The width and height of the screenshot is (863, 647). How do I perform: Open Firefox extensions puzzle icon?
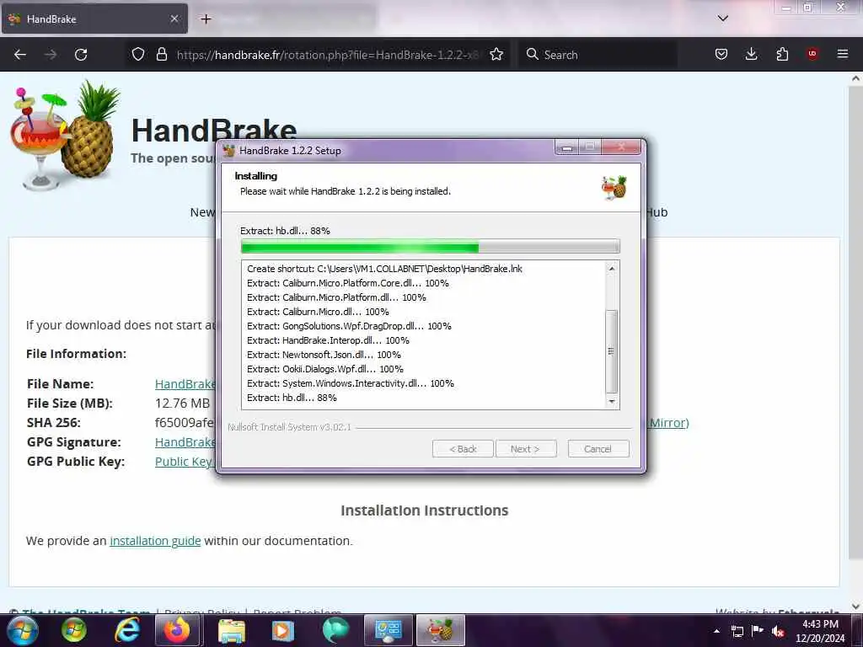(x=782, y=54)
